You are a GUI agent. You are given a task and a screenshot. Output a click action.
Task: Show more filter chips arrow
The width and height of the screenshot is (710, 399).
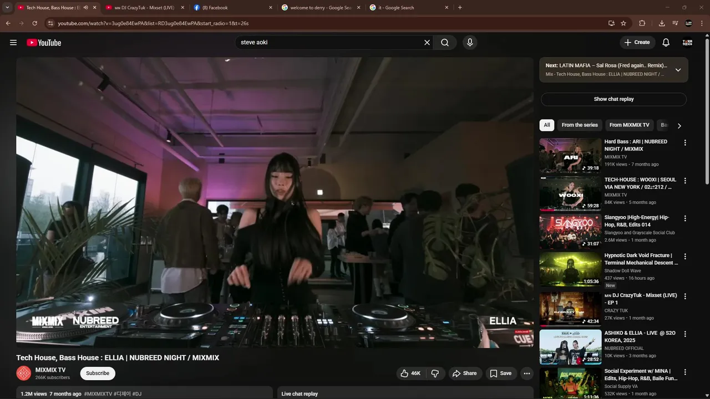[679, 126]
